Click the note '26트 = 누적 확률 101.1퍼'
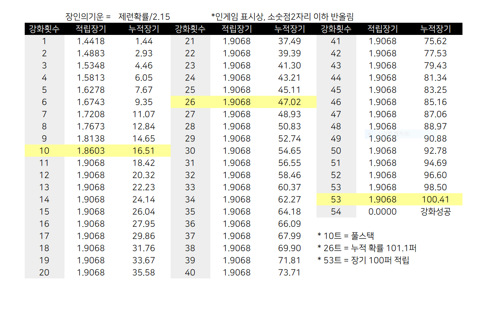 coord(367,248)
